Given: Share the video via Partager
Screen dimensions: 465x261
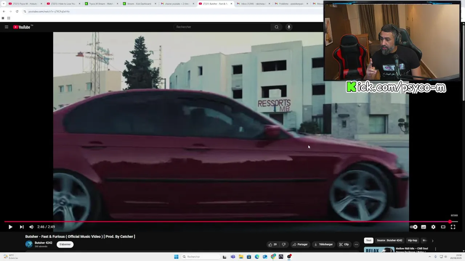Looking at the screenshot, I should pos(300,244).
